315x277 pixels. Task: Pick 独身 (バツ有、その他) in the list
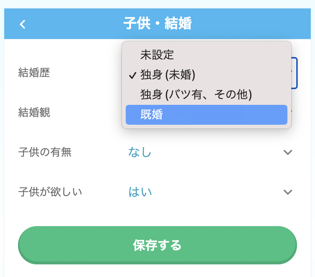[196, 95]
